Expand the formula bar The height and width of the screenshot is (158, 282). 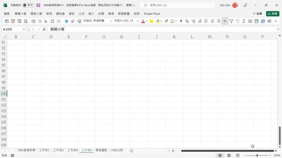[278, 29]
